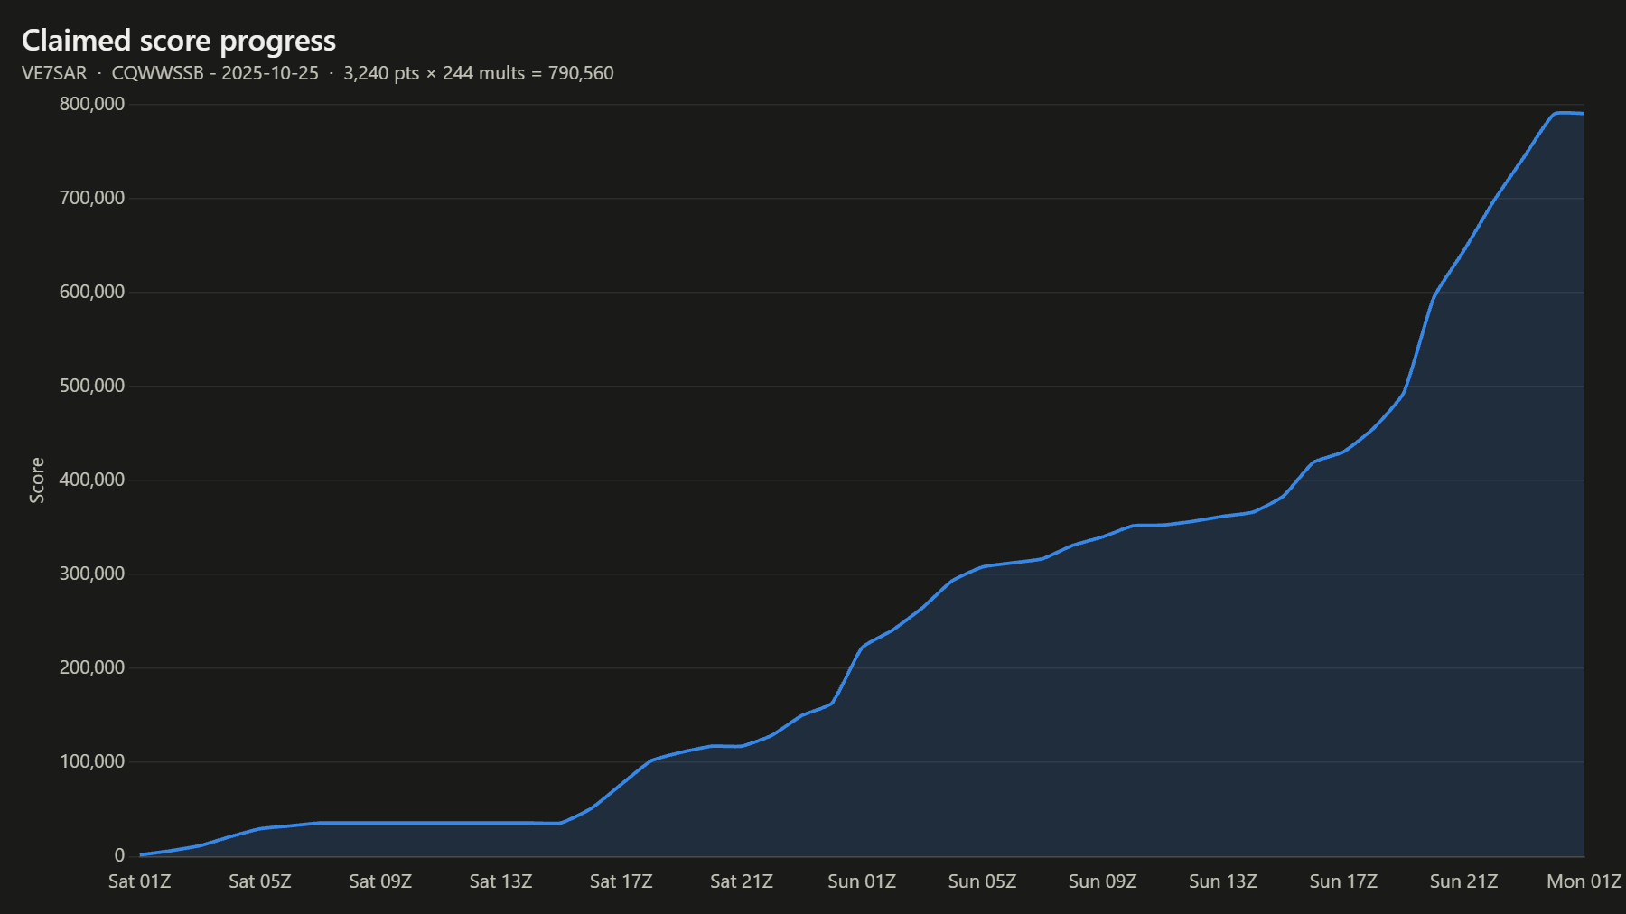The image size is (1626, 914).
Task: Click the 200,000 y-axis label
Action: click(92, 667)
